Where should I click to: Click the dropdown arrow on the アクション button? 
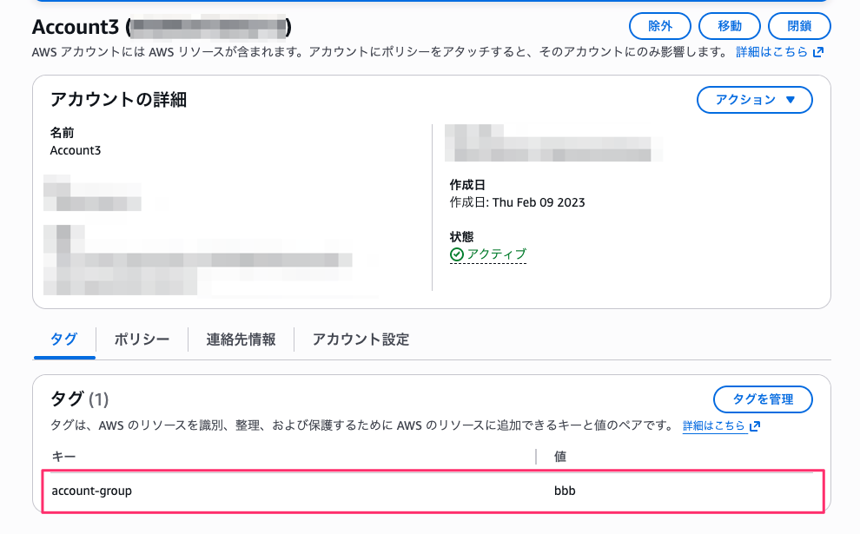pos(789,100)
